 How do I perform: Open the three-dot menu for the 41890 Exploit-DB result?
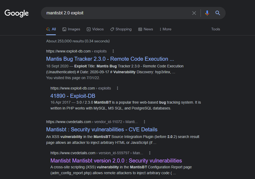pyautogui.click(x=117, y=88)
